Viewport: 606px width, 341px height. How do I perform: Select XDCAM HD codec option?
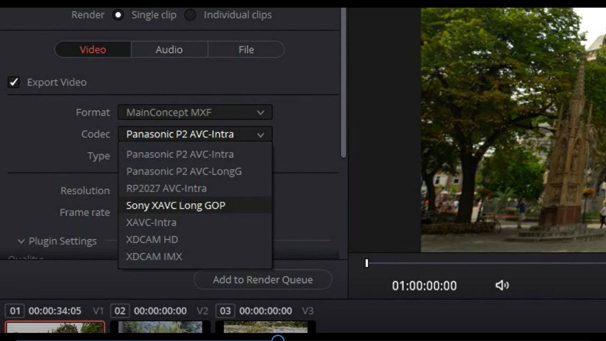coord(152,240)
